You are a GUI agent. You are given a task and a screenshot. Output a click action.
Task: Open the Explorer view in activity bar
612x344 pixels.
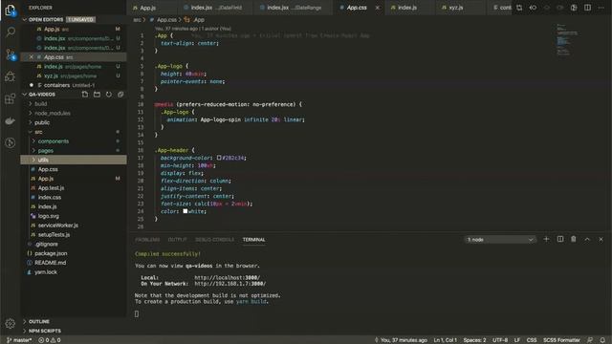click(11, 11)
